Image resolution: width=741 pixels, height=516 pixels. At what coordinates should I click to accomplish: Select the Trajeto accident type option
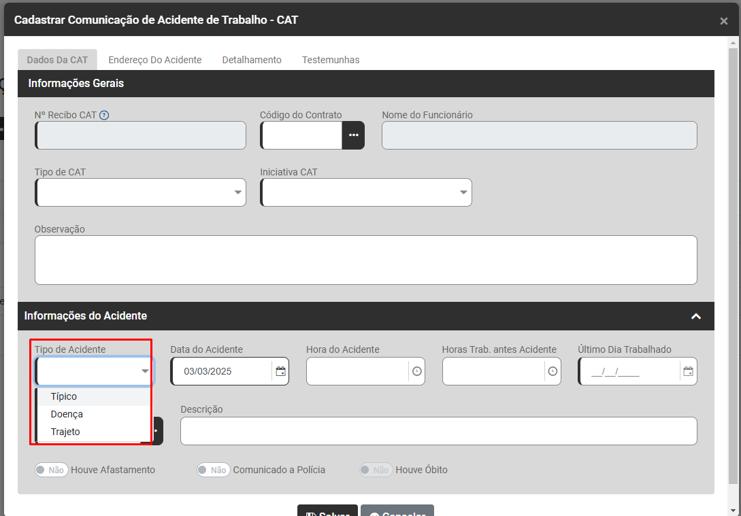(x=94, y=432)
